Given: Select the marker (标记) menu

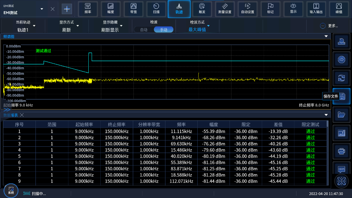Looking at the screenshot, I should pyautogui.click(x=270, y=9).
